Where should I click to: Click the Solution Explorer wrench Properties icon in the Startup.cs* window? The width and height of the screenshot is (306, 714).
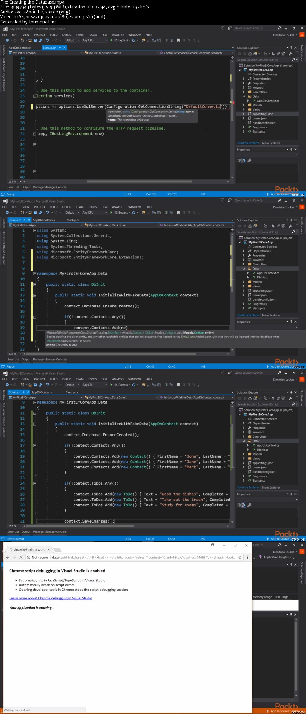pyautogui.click(x=290, y=54)
